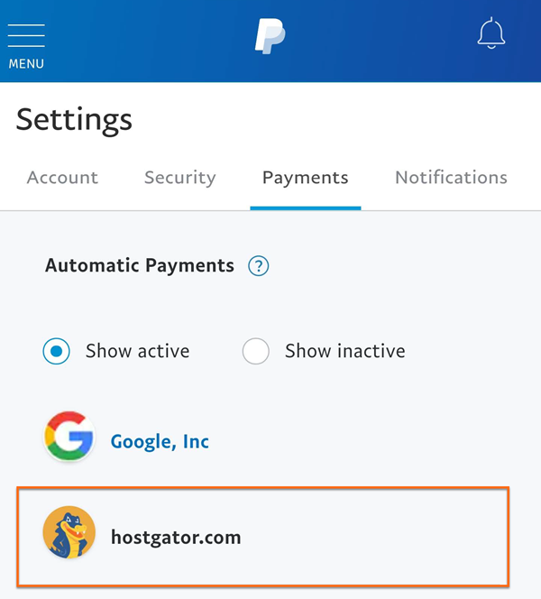The width and height of the screenshot is (541, 599).
Task: Open the Google, Inc link
Action: pyautogui.click(x=160, y=442)
